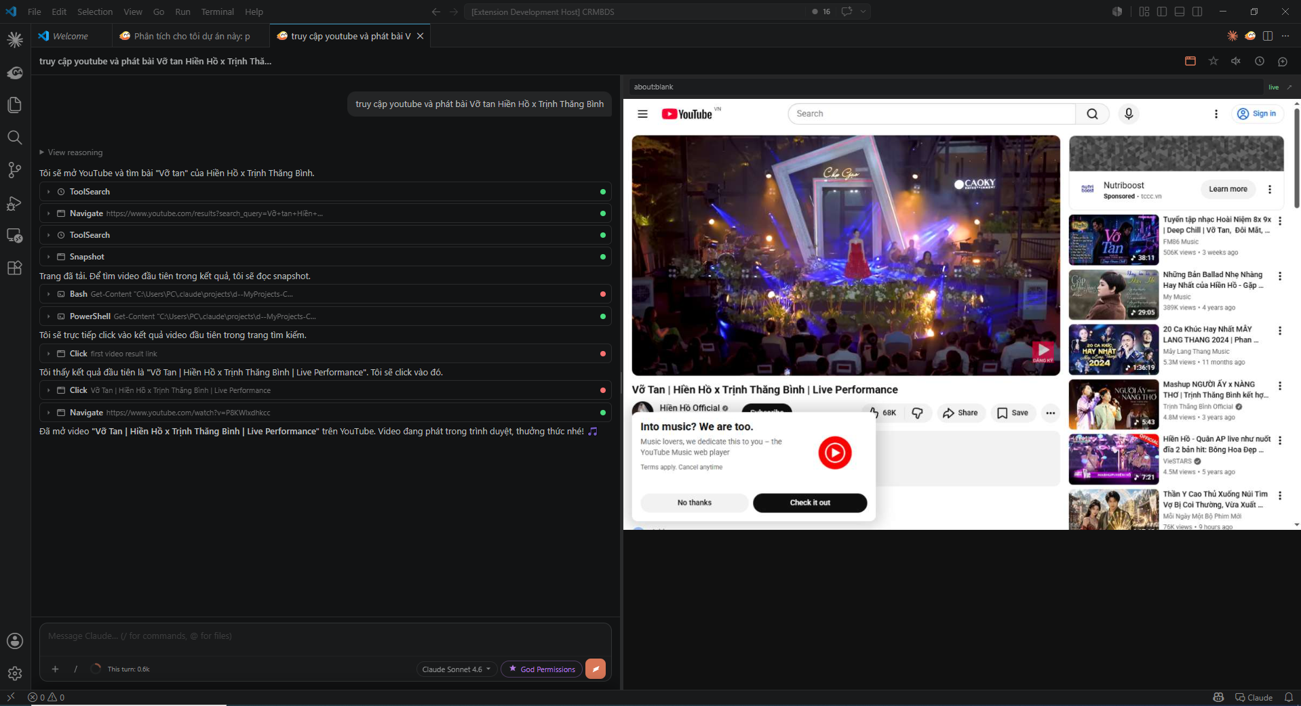Open the Manage gear icon
This screenshot has width=1301, height=706.
pos(15,673)
